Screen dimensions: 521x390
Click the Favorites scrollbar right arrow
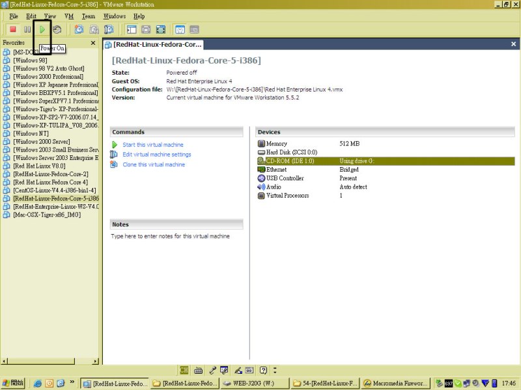coord(95,361)
